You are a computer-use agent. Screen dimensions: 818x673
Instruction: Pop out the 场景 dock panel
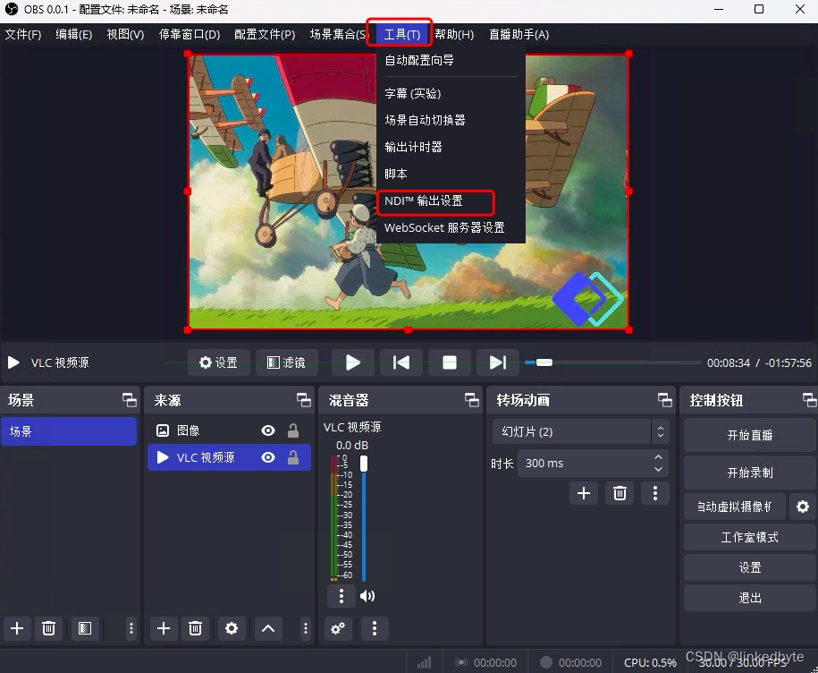pyautogui.click(x=130, y=400)
